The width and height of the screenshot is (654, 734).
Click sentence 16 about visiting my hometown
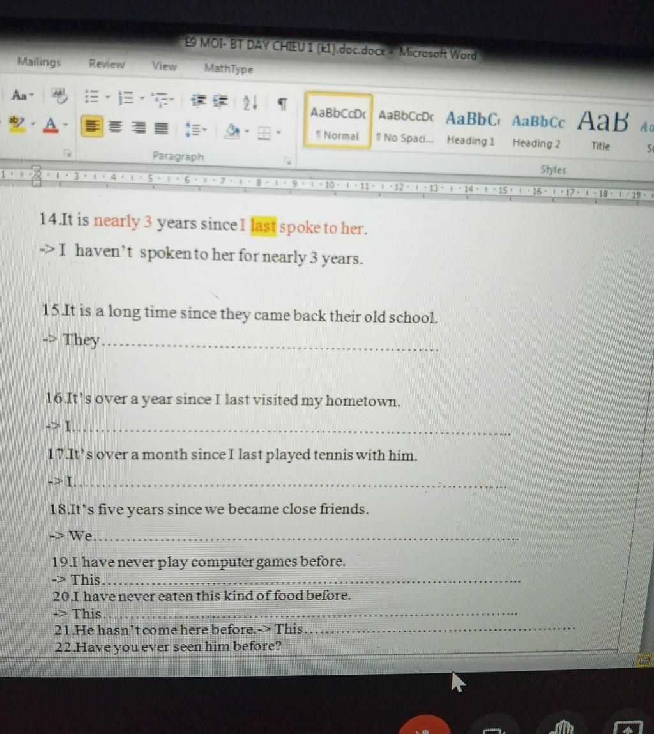click(223, 399)
